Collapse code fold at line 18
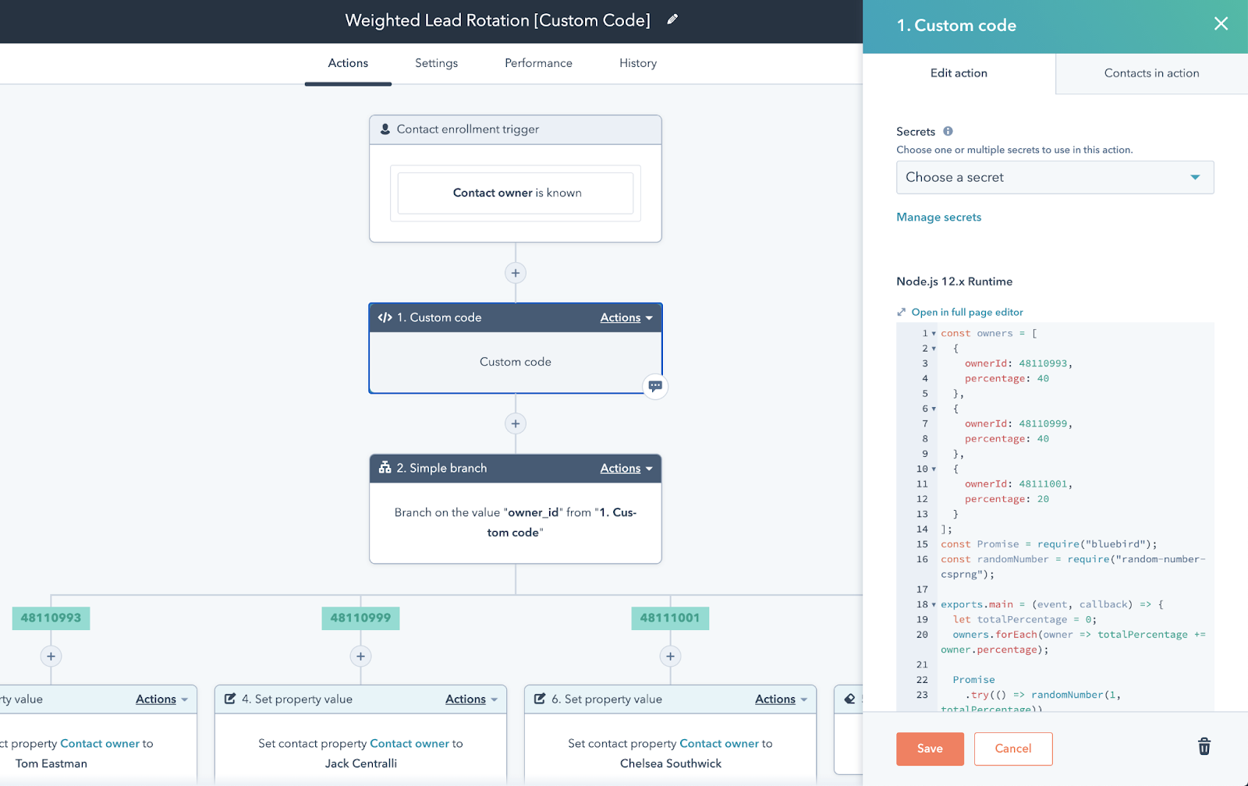 tap(934, 604)
